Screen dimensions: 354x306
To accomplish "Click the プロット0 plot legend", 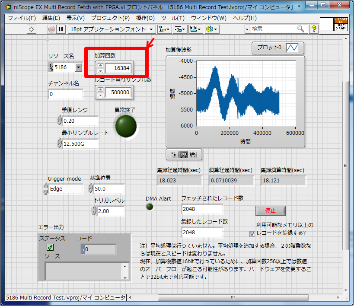I will (x=277, y=48).
